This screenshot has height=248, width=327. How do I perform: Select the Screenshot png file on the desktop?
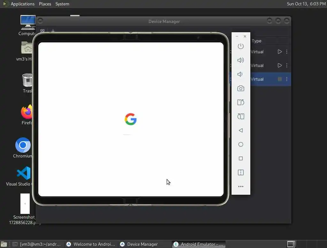pos(25,209)
